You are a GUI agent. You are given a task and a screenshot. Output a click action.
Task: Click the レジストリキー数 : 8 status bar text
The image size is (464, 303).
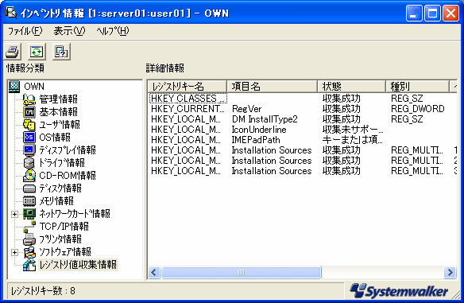pos(43,291)
